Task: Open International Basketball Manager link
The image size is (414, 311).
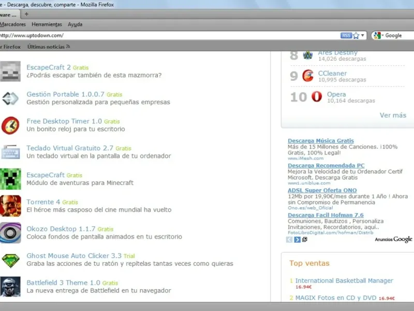Action: (344, 280)
